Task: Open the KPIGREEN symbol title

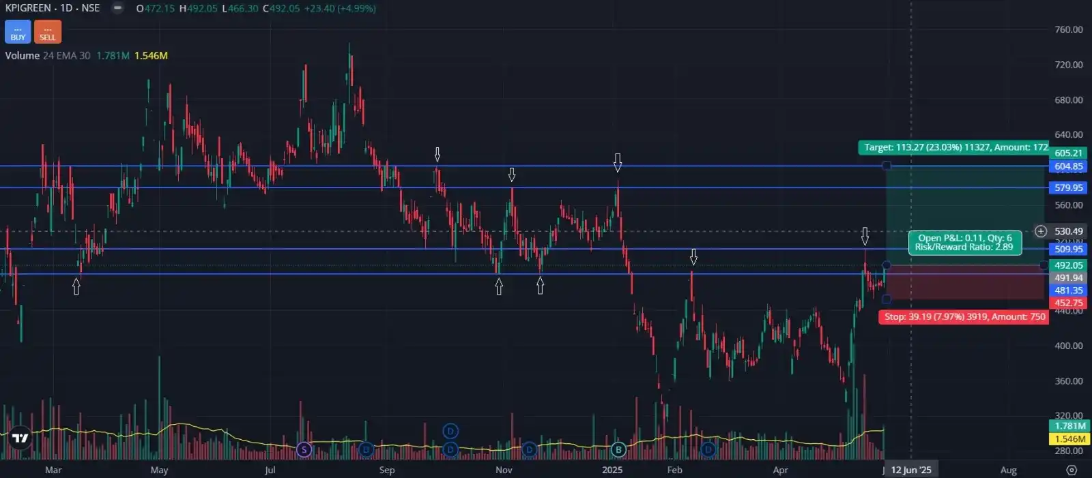Action: pos(53,8)
